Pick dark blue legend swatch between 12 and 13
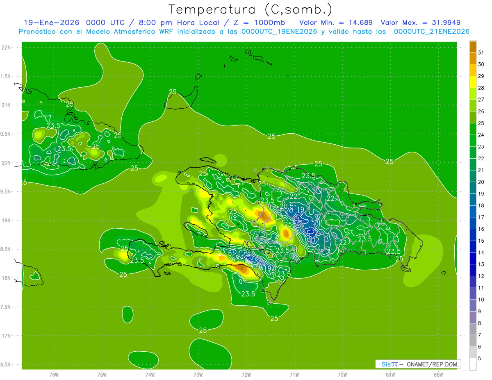The height and width of the screenshot is (380, 492). pos(473,271)
